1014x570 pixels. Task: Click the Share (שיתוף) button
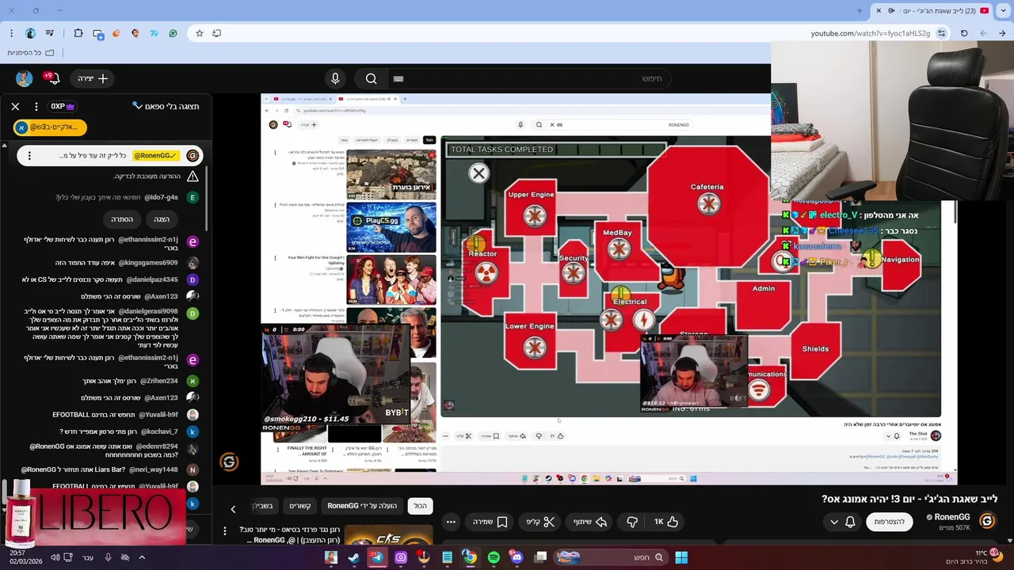coord(589,522)
